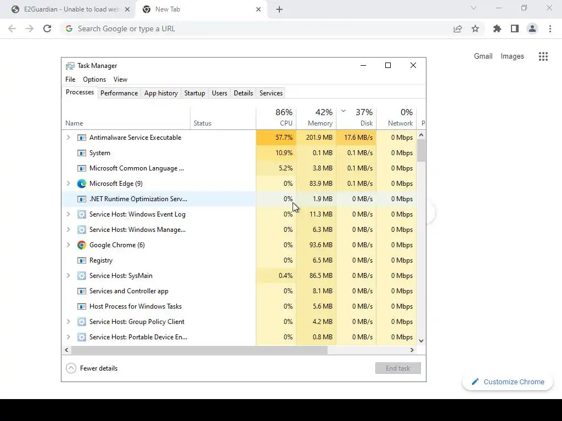Image resolution: width=562 pixels, height=421 pixels.
Task: Sort processes by the CPU column
Action: 276,118
